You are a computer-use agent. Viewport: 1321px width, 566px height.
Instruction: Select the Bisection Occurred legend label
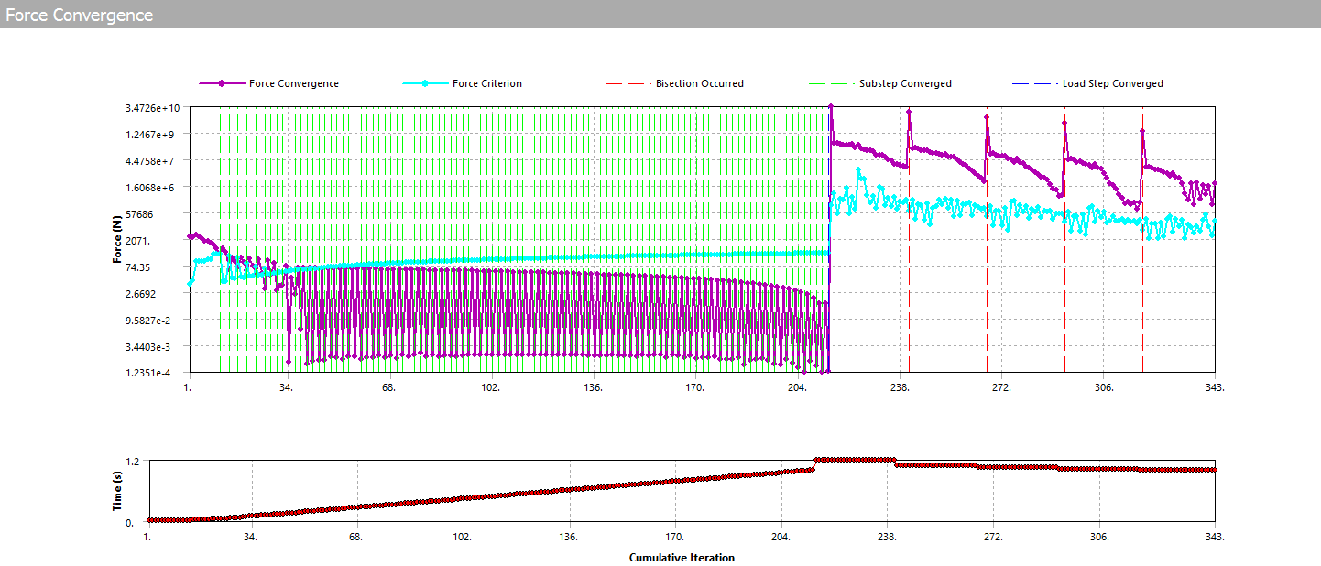(699, 83)
